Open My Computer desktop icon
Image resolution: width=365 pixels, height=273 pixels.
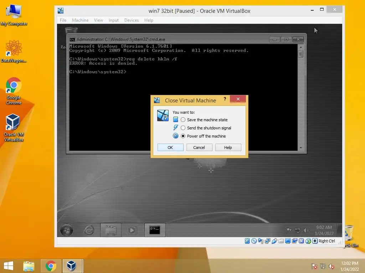coord(14,15)
